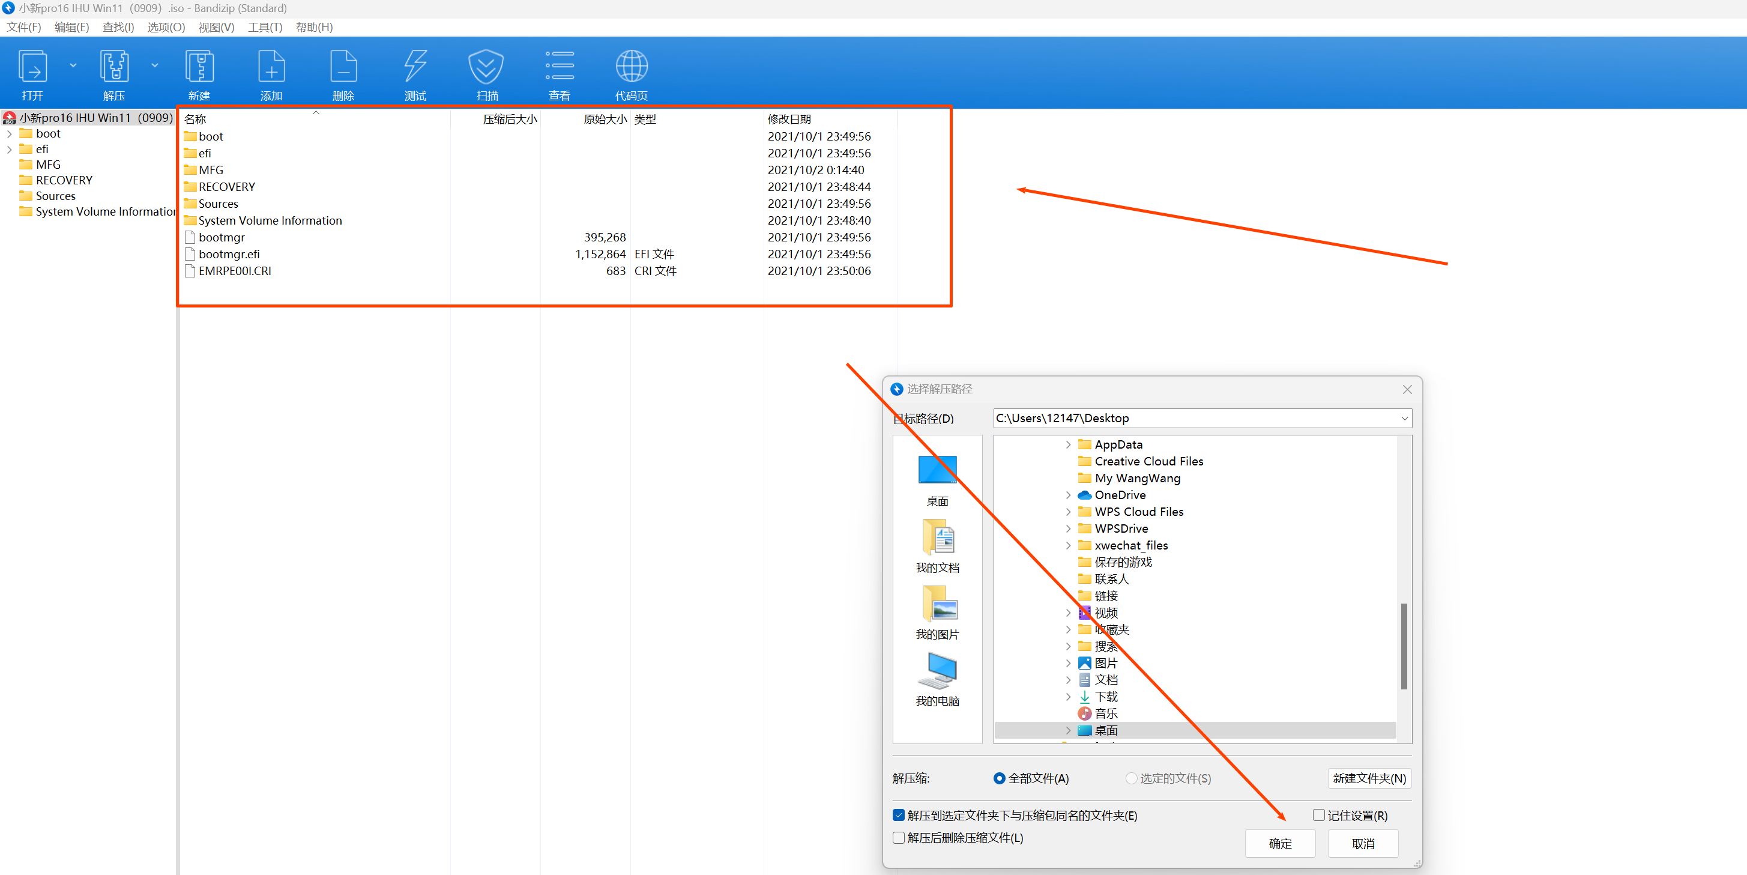Open the 工具(T) menu
Image resolution: width=1747 pixels, height=875 pixels.
click(x=265, y=27)
